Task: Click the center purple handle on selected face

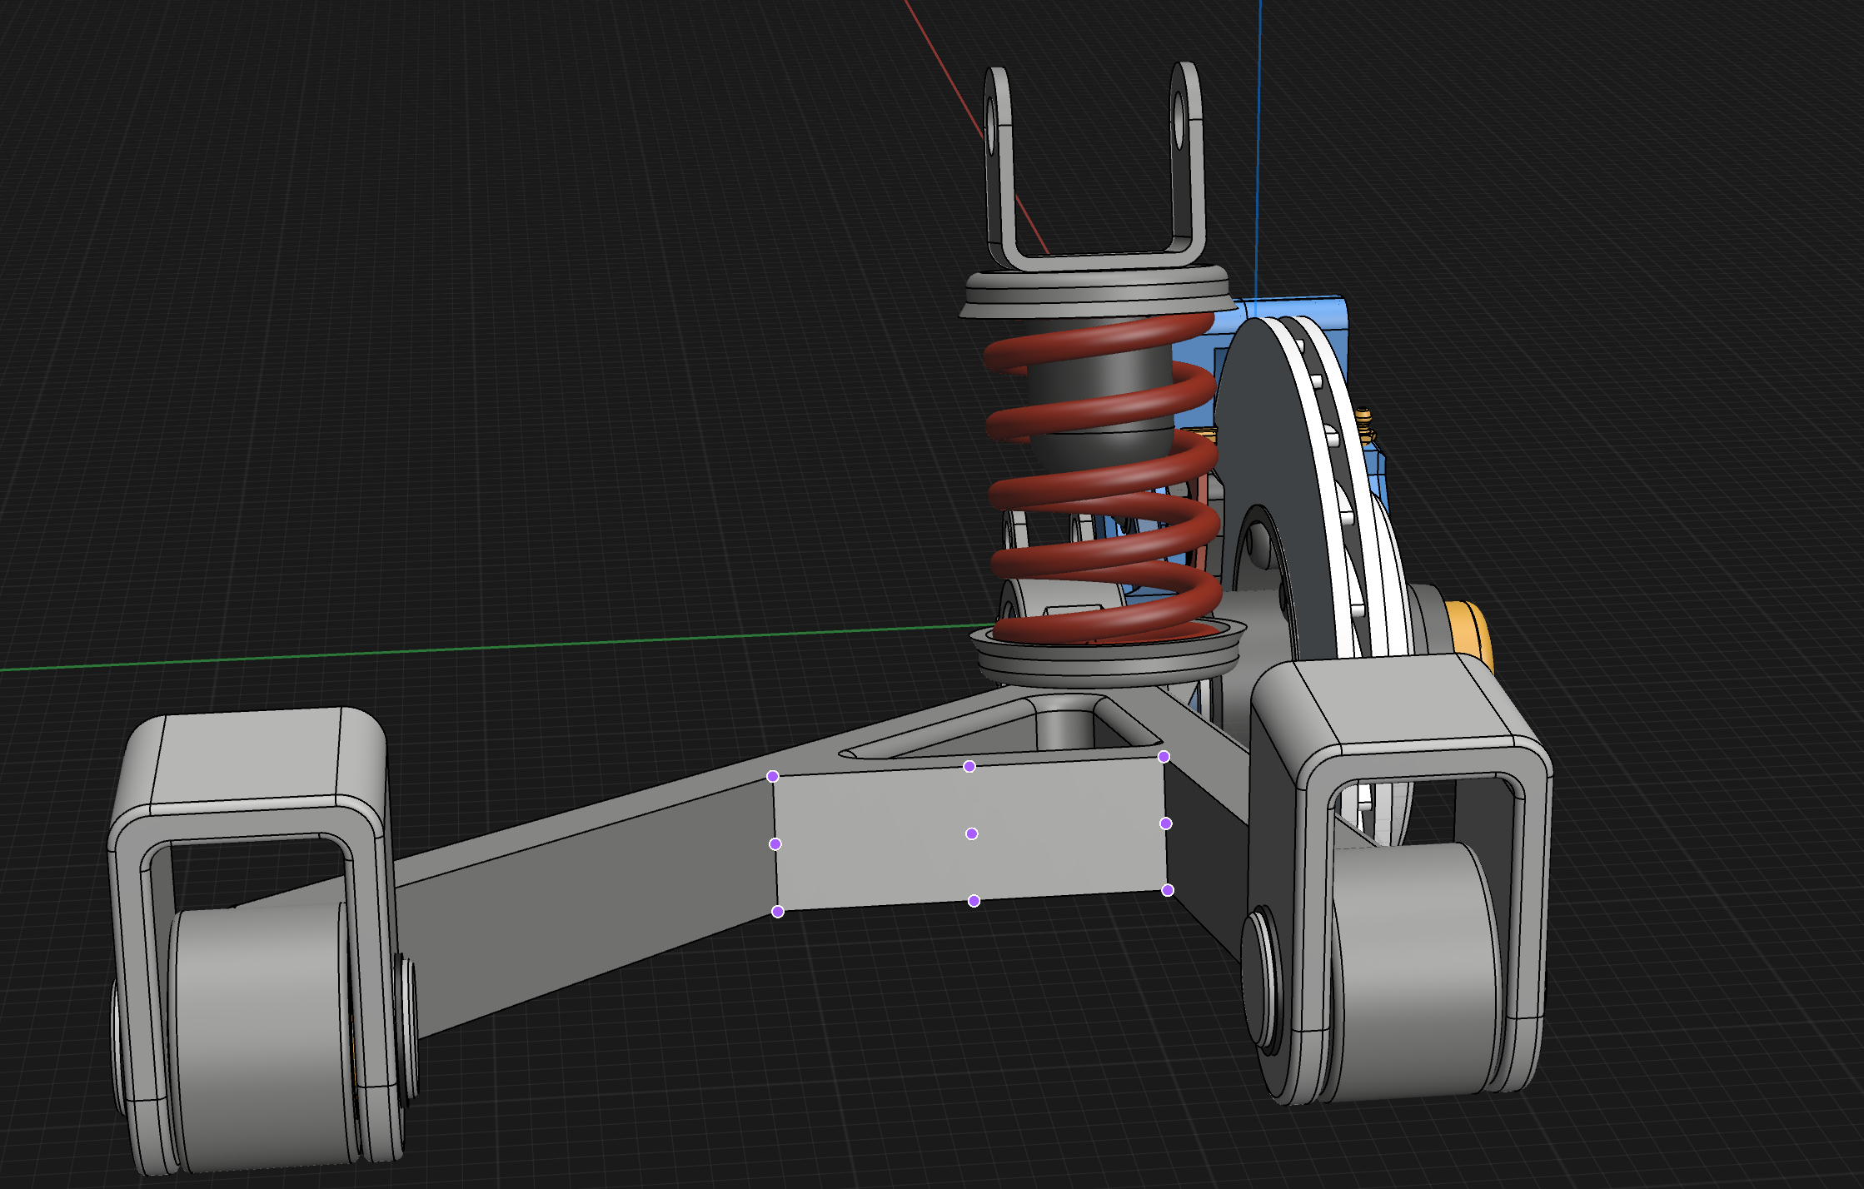Action: (x=971, y=833)
